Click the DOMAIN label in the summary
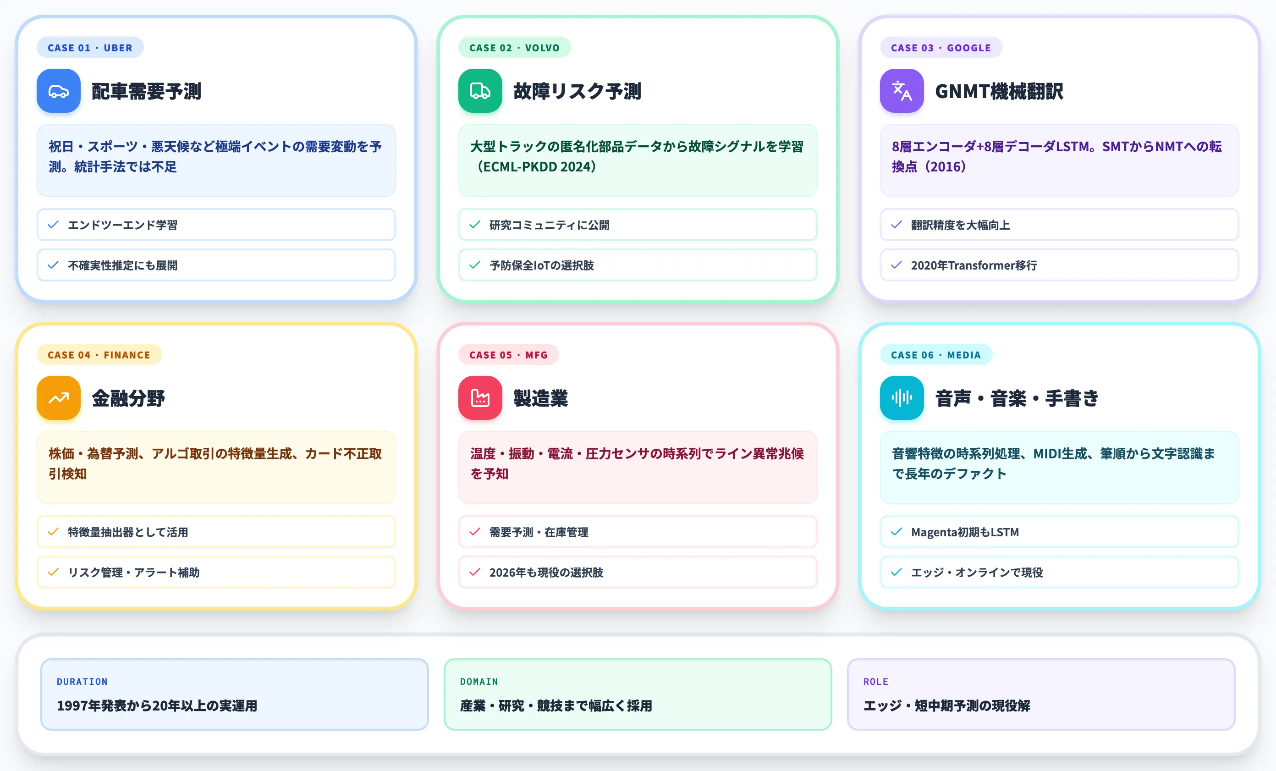 (x=479, y=682)
